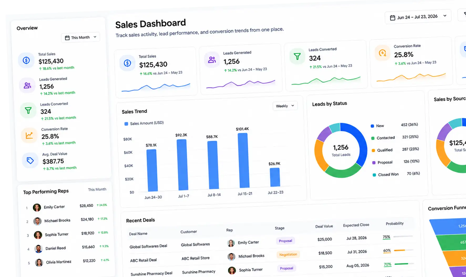
Task: Click the Proposal stage badge for Global Softwares Deal
Action: [285, 241]
